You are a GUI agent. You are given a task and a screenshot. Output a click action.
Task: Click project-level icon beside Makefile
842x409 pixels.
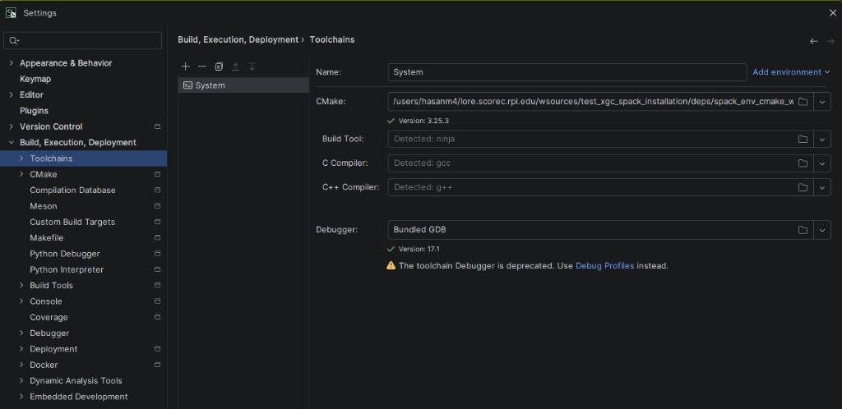tap(157, 237)
